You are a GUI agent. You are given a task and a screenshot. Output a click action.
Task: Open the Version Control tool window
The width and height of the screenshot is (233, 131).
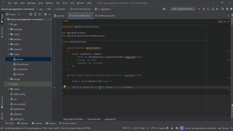pos(68,123)
